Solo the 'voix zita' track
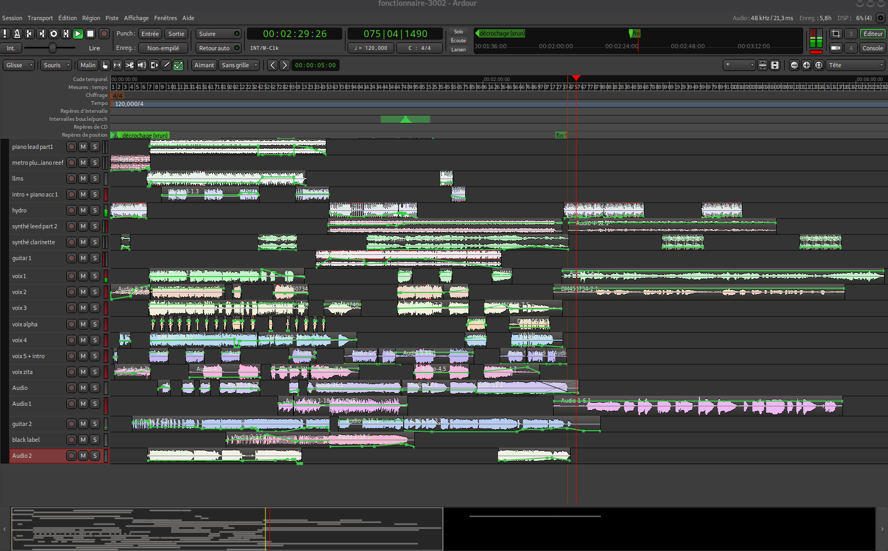This screenshot has width=888, height=551. [95, 372]
